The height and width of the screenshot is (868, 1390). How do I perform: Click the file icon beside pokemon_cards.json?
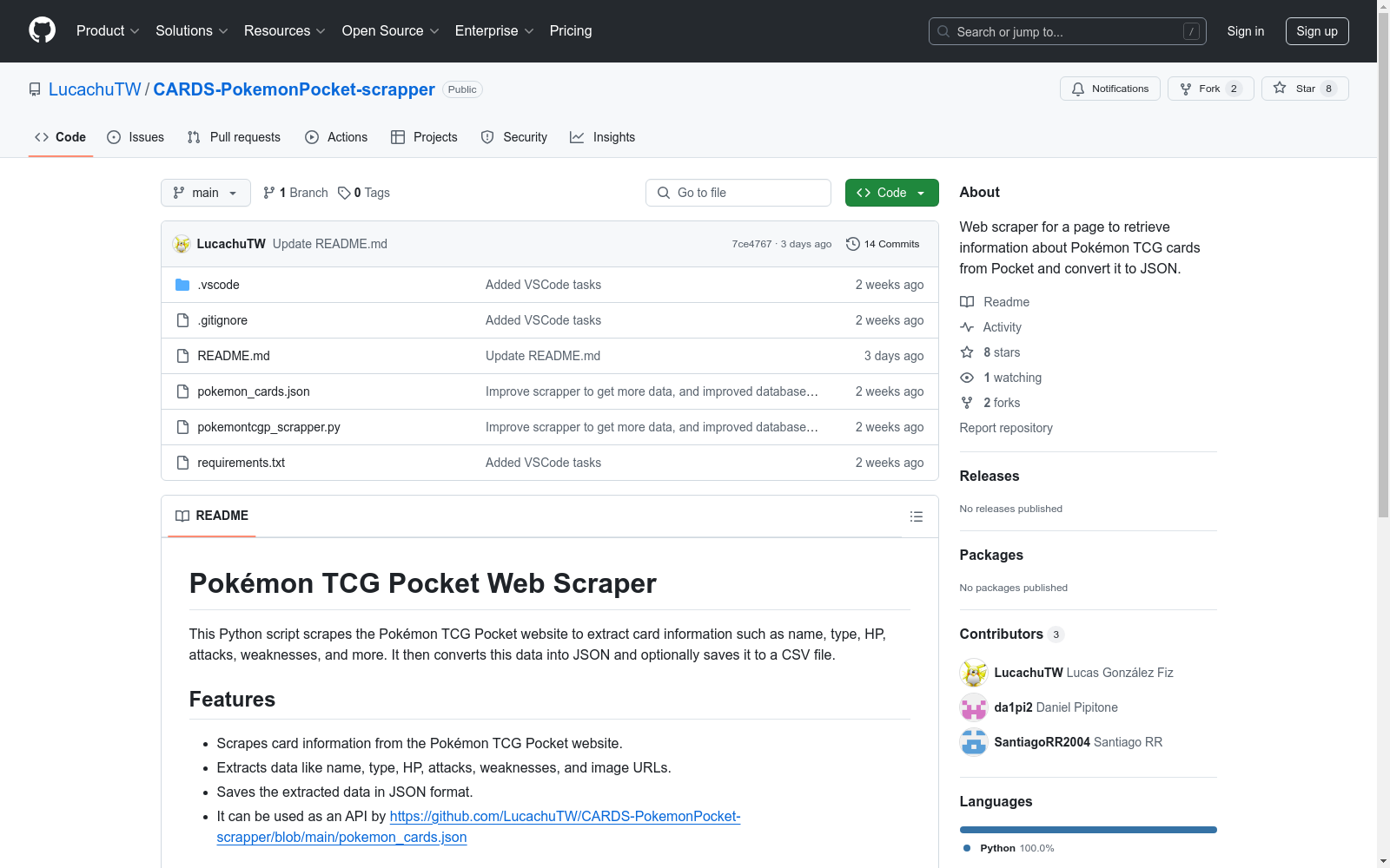182,391
